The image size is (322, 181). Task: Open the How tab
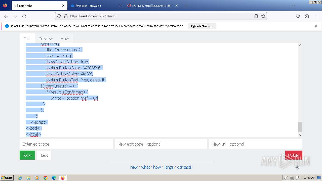pos(65,39)
